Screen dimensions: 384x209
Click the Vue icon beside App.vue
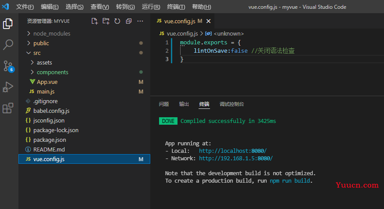(x=33, y=82)
